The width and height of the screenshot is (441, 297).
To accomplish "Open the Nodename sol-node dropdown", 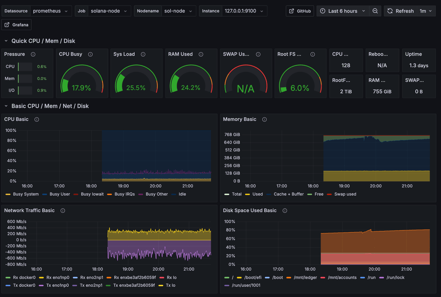I will [178, 11].
